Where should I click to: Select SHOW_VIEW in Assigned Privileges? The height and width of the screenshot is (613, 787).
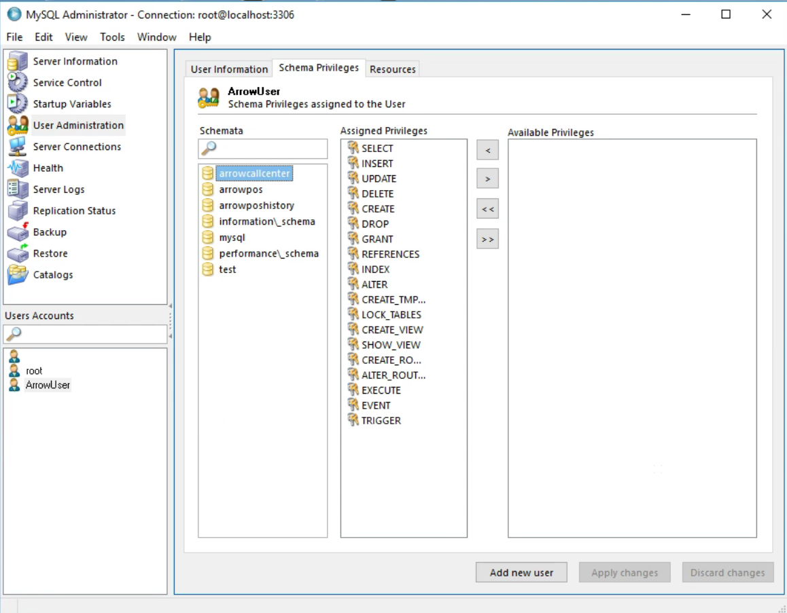tap(391, 345)
